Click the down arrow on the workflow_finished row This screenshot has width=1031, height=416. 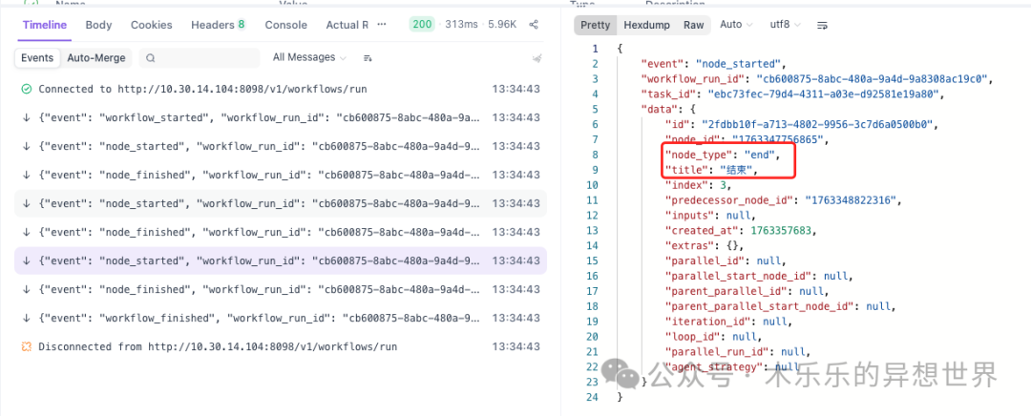click(27, 318)
